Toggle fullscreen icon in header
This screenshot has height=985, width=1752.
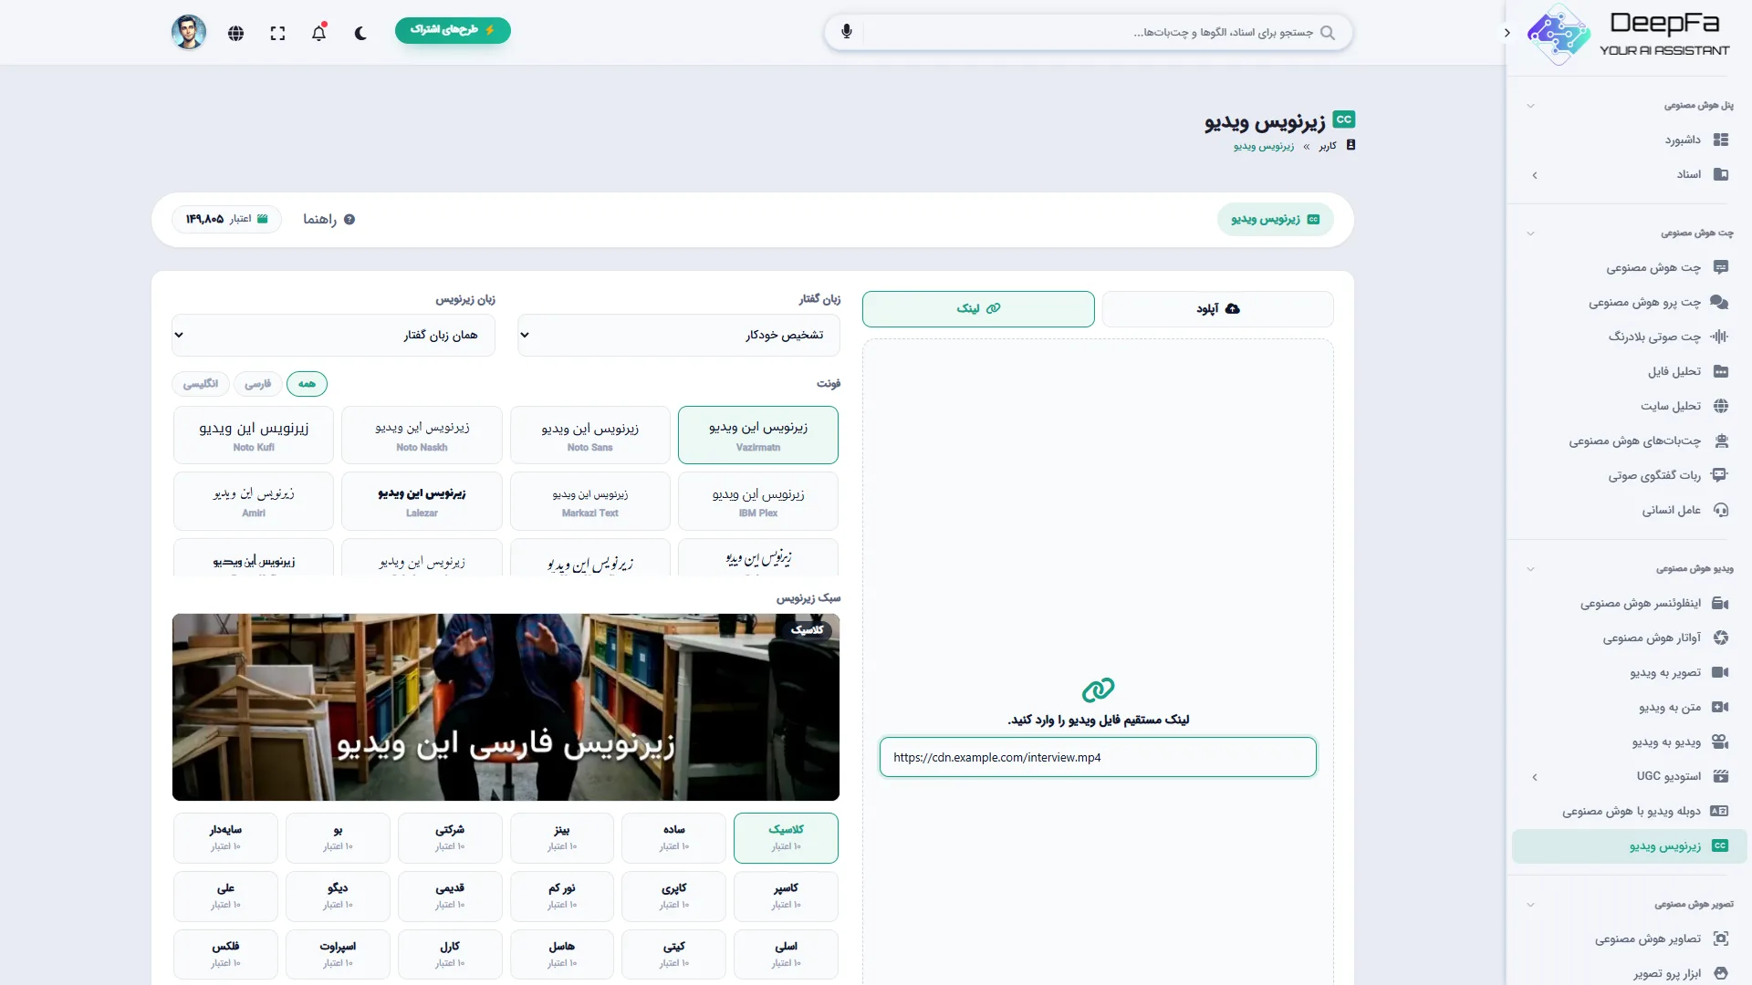tap(277, 33)
